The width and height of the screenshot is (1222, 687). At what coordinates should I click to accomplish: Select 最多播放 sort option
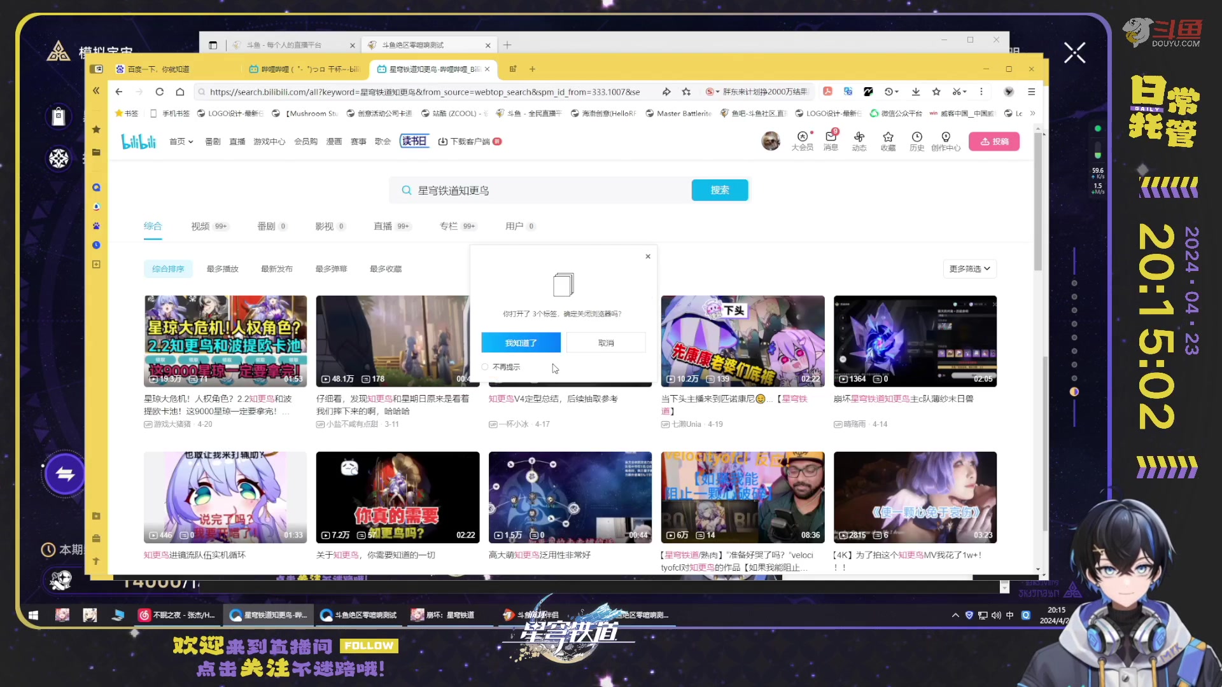pos(222,269)
